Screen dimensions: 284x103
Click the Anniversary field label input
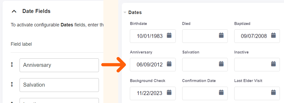pos(59,65)
